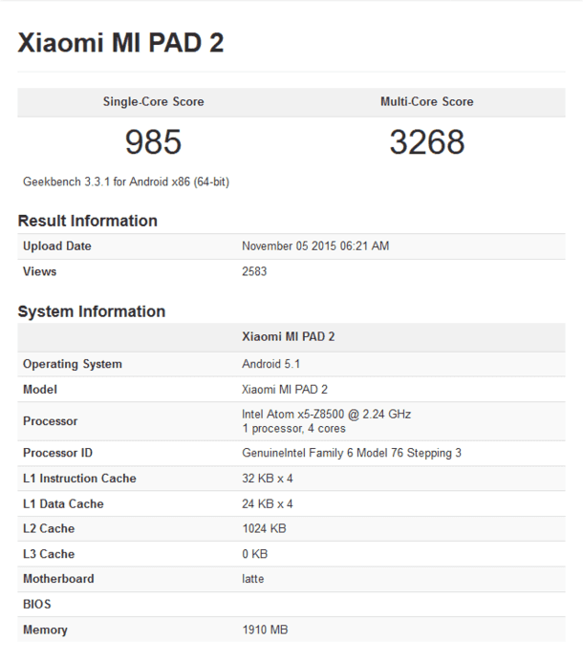Screen dimensions: 583x662
Task: Click the multi-core score value 3268
Action: pyautogui.click(x=426, y=141)
